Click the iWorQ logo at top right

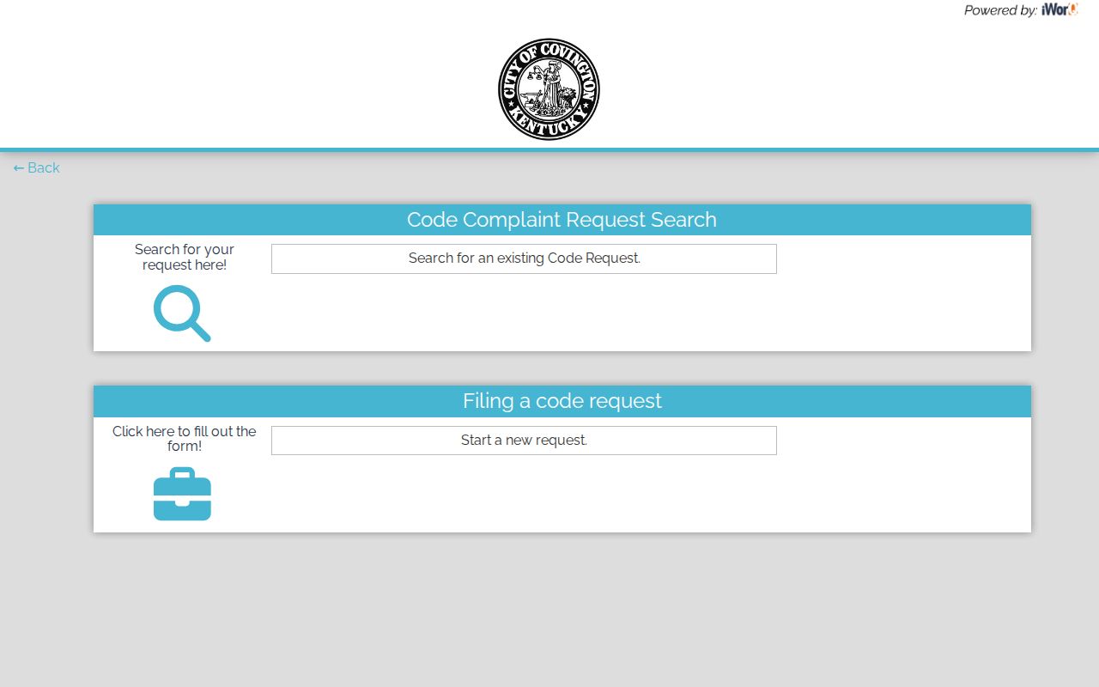click(x=1060, y=10)
